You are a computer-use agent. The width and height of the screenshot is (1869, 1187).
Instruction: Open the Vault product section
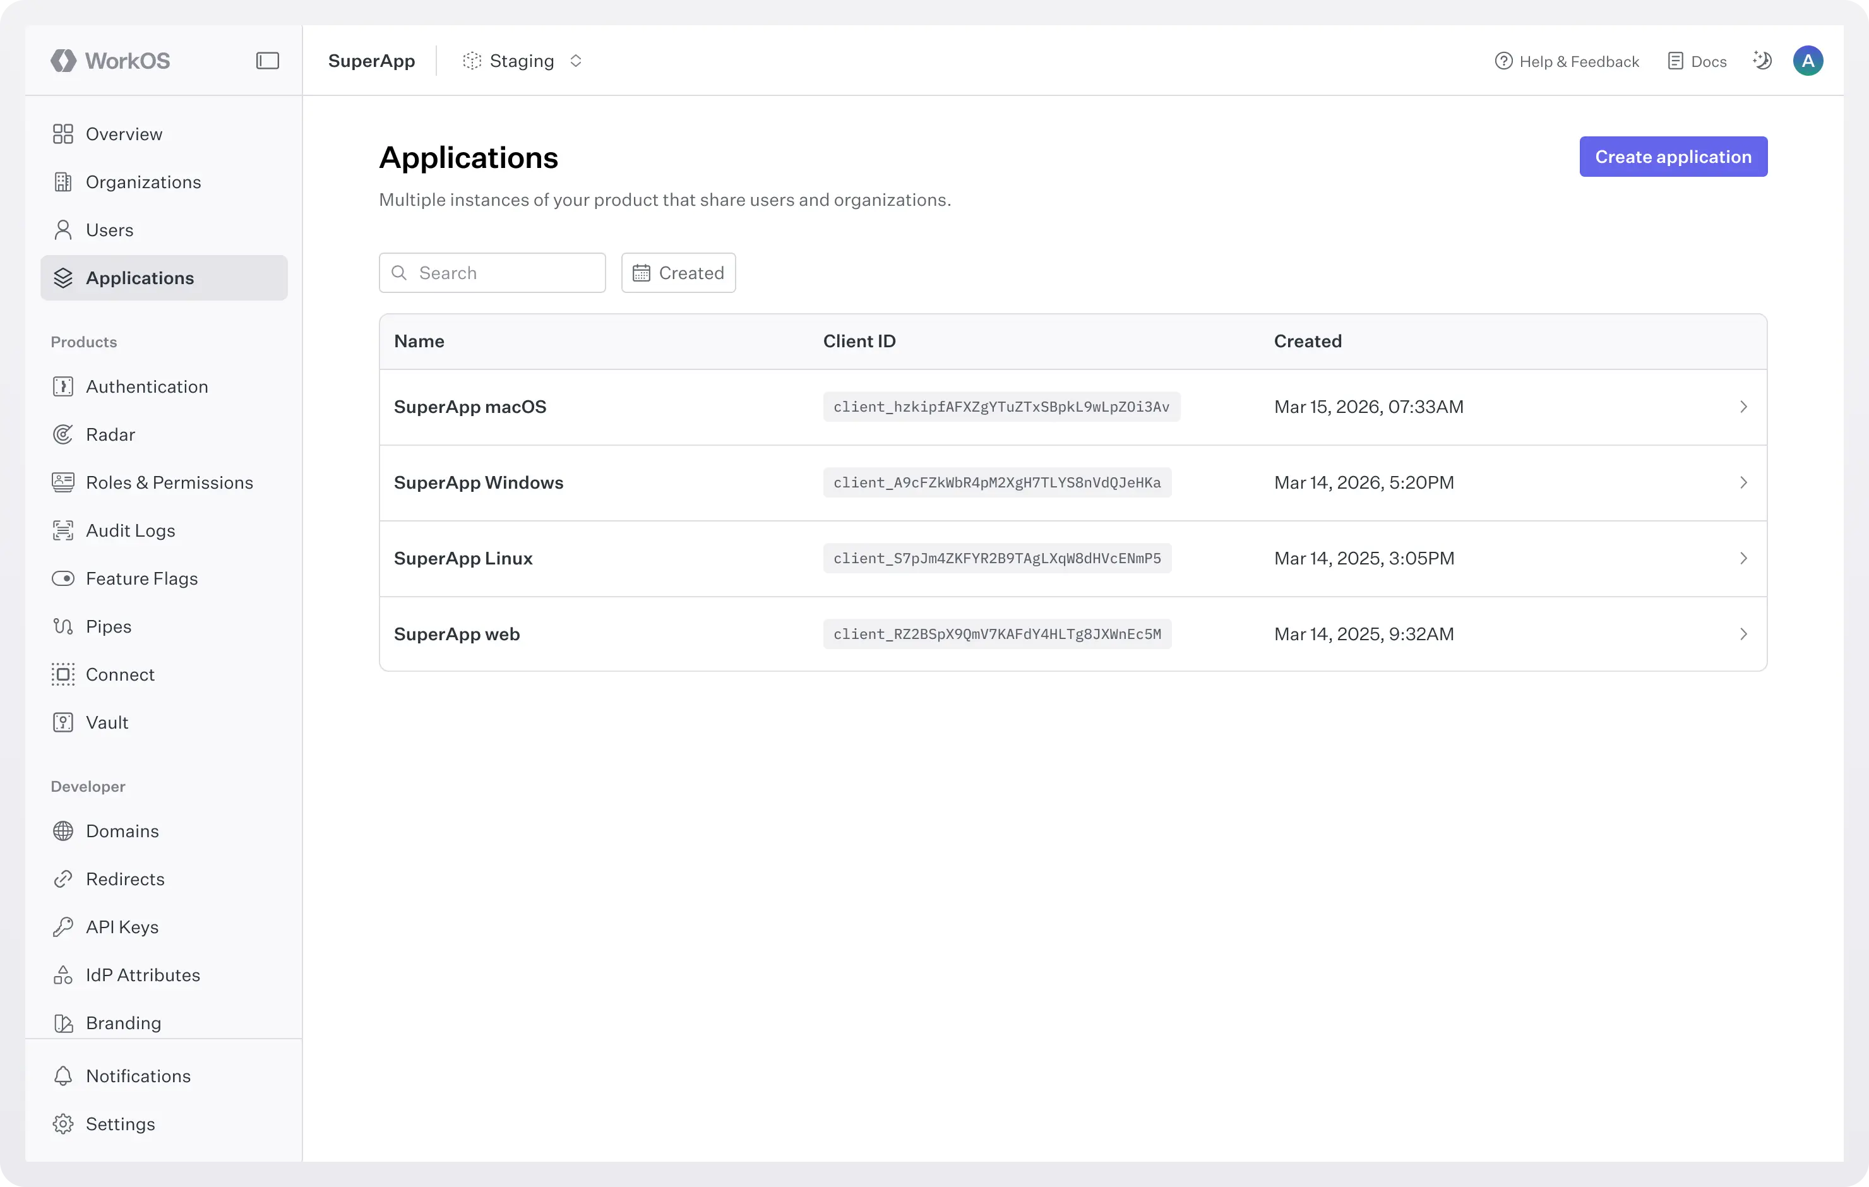click(107, 722)
